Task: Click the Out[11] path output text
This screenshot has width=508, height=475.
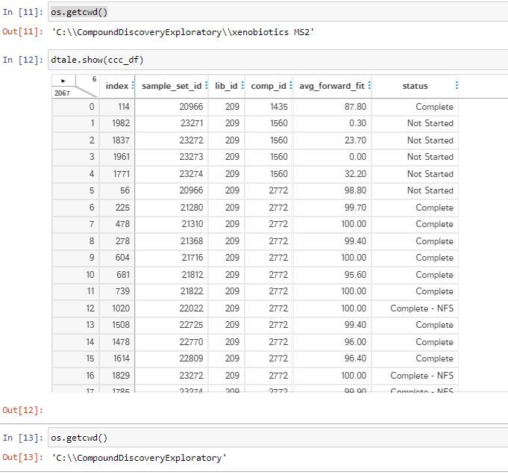Action: point(183,32)
